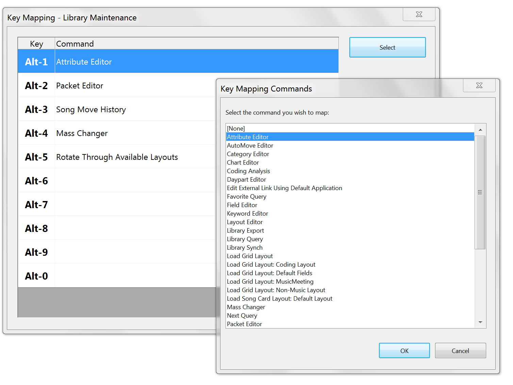The height and width of the screenshot is (385, 513).
Task: Choose Favorite Query command
Action: click(x=247, y=197)
